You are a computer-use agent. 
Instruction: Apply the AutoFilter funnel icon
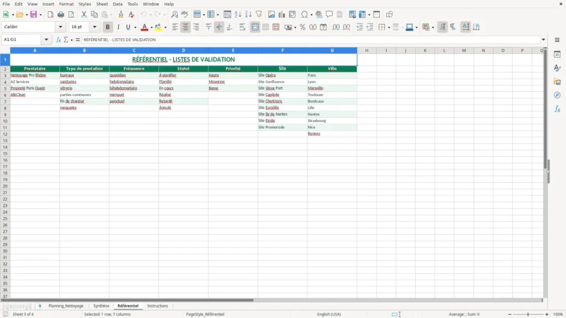(259, 14)
